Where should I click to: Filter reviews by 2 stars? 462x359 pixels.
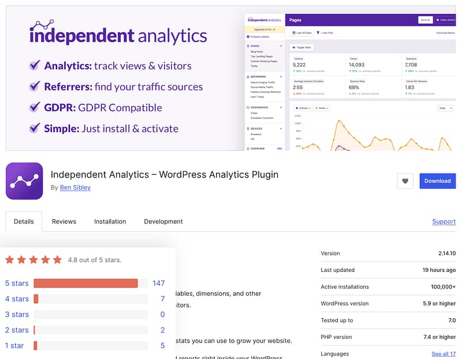17,330
